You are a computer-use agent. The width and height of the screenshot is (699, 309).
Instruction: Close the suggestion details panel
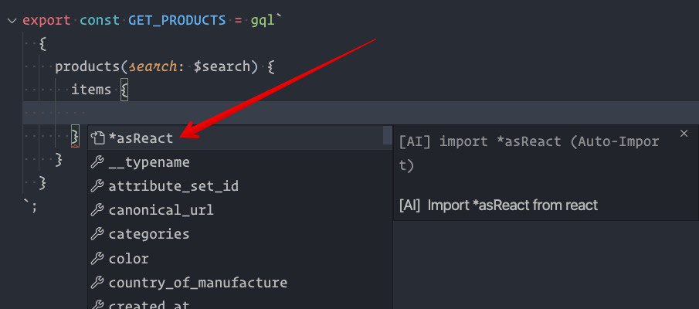point(684,134)
